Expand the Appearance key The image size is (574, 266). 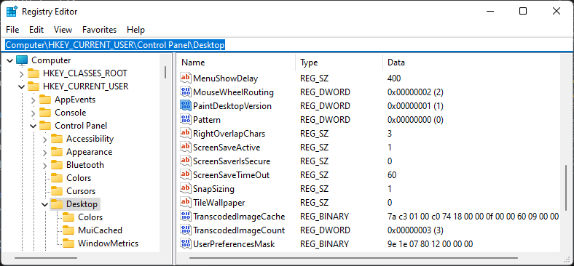pos(44,152)
